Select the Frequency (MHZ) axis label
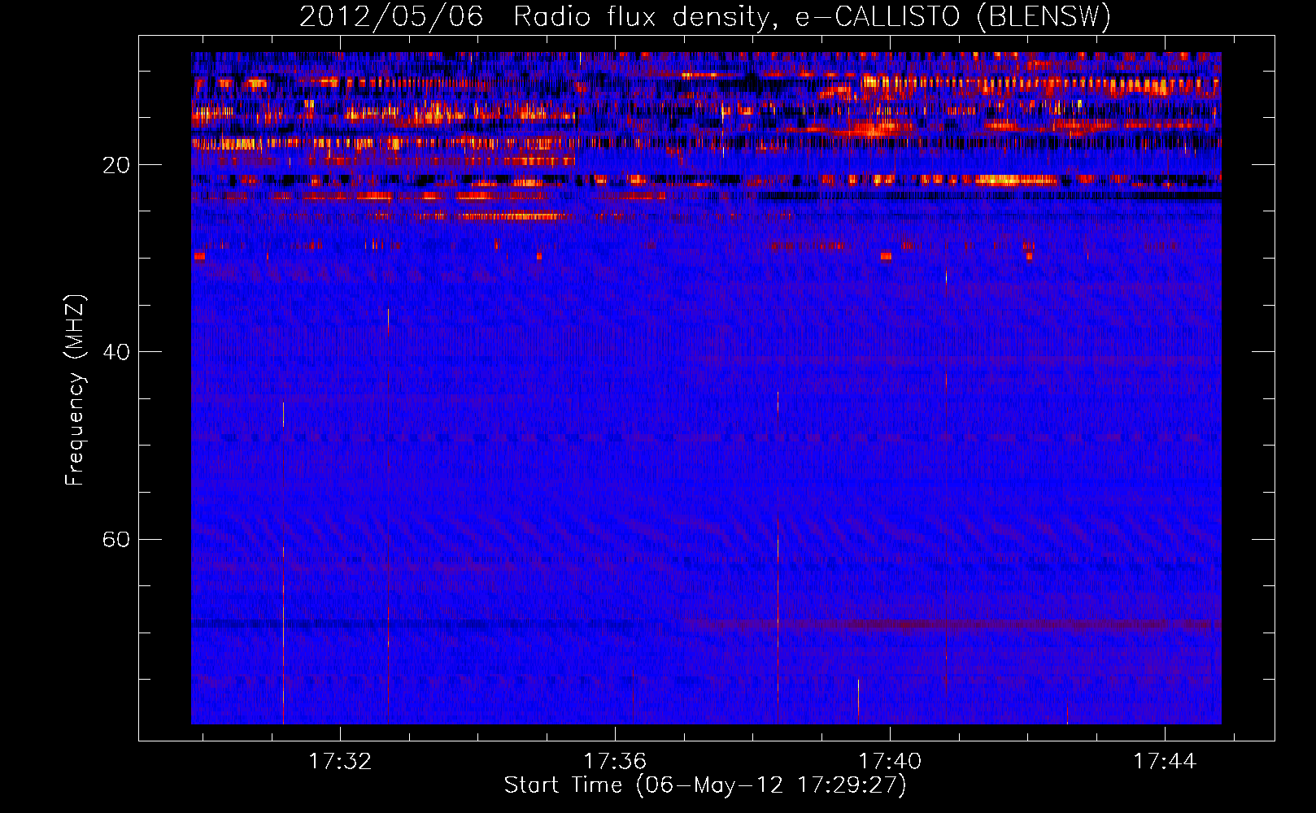 pos(75,390)
